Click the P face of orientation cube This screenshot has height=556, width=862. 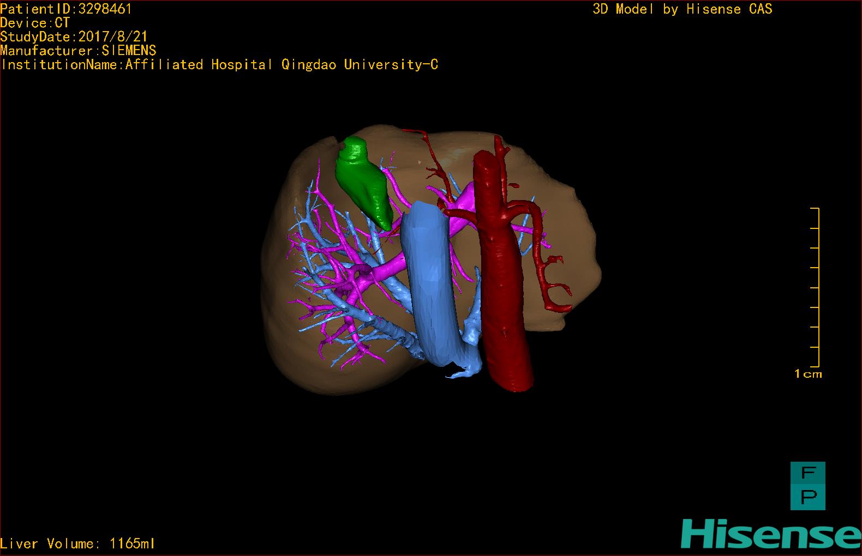point(807,497)
